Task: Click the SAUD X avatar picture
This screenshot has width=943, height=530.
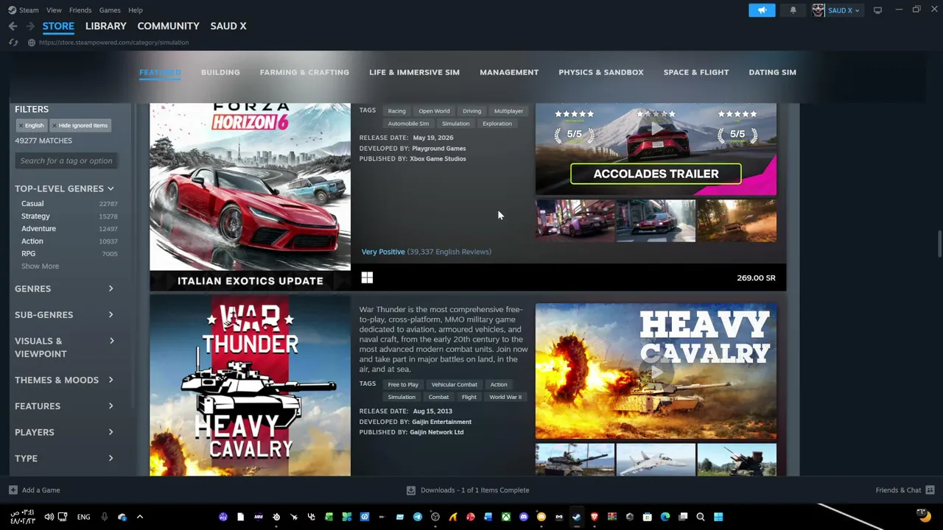Action: click(818, 10)
